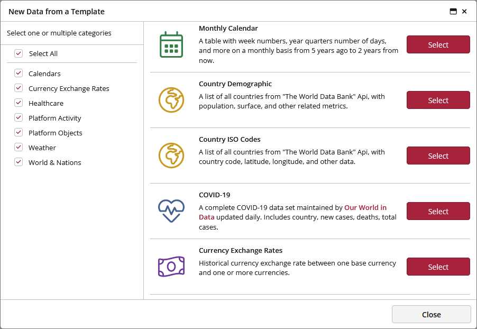Viewport: 477px width, 329px height.
Task: Uncheck the Platform Activity category
Action: (x=19, y=118)
